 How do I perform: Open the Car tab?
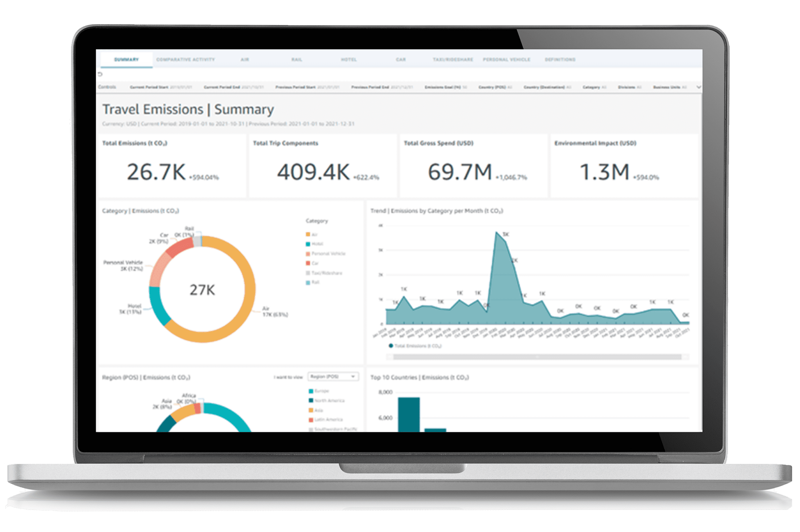click(401, 59)
